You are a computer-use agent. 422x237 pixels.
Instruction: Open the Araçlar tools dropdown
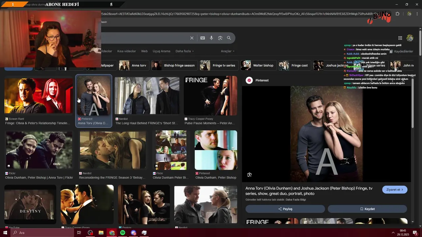228,51
